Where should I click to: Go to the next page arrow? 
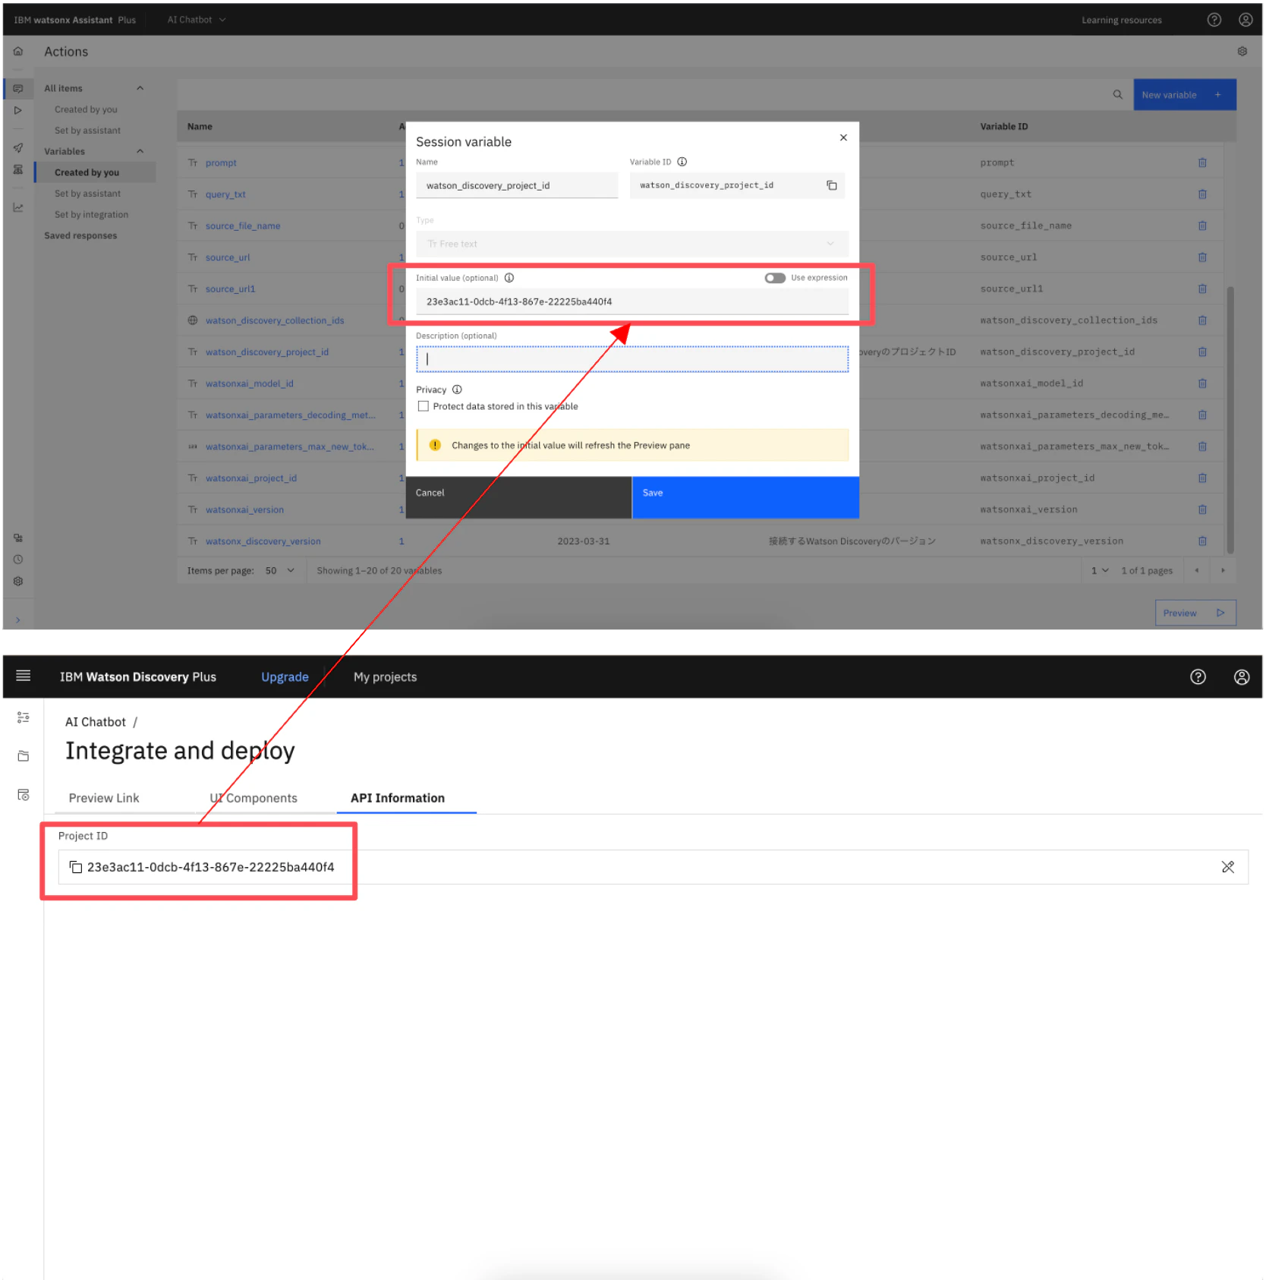(1222, 570)
